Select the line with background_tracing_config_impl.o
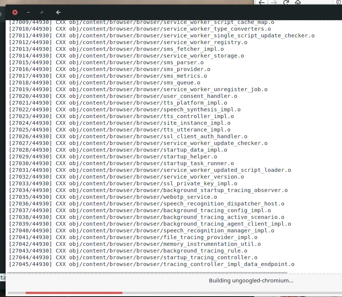 (140, 211)
